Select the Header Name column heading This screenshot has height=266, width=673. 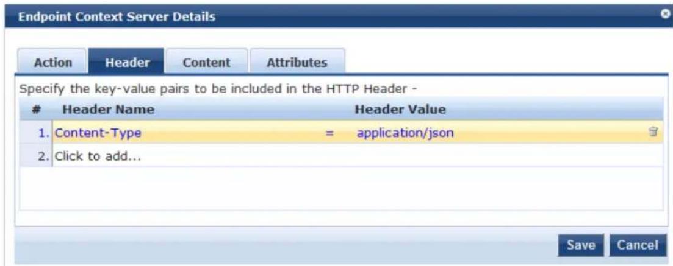[x=108, y=110]
